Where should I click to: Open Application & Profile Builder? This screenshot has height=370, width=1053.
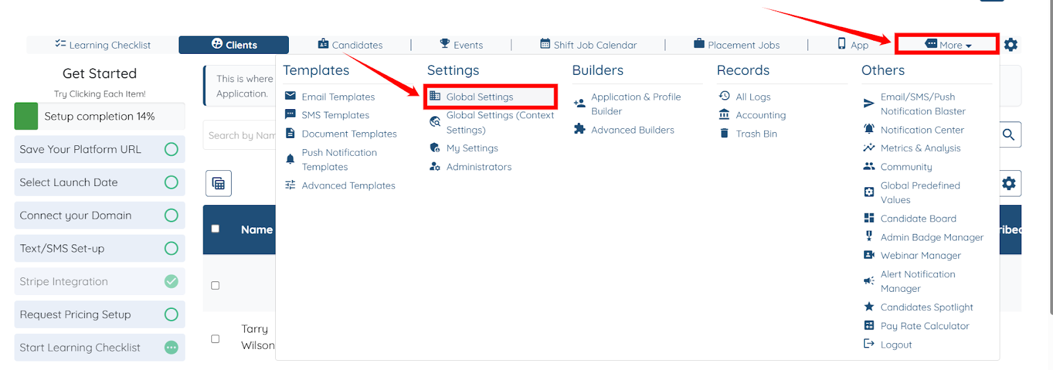tap(635, 104)
